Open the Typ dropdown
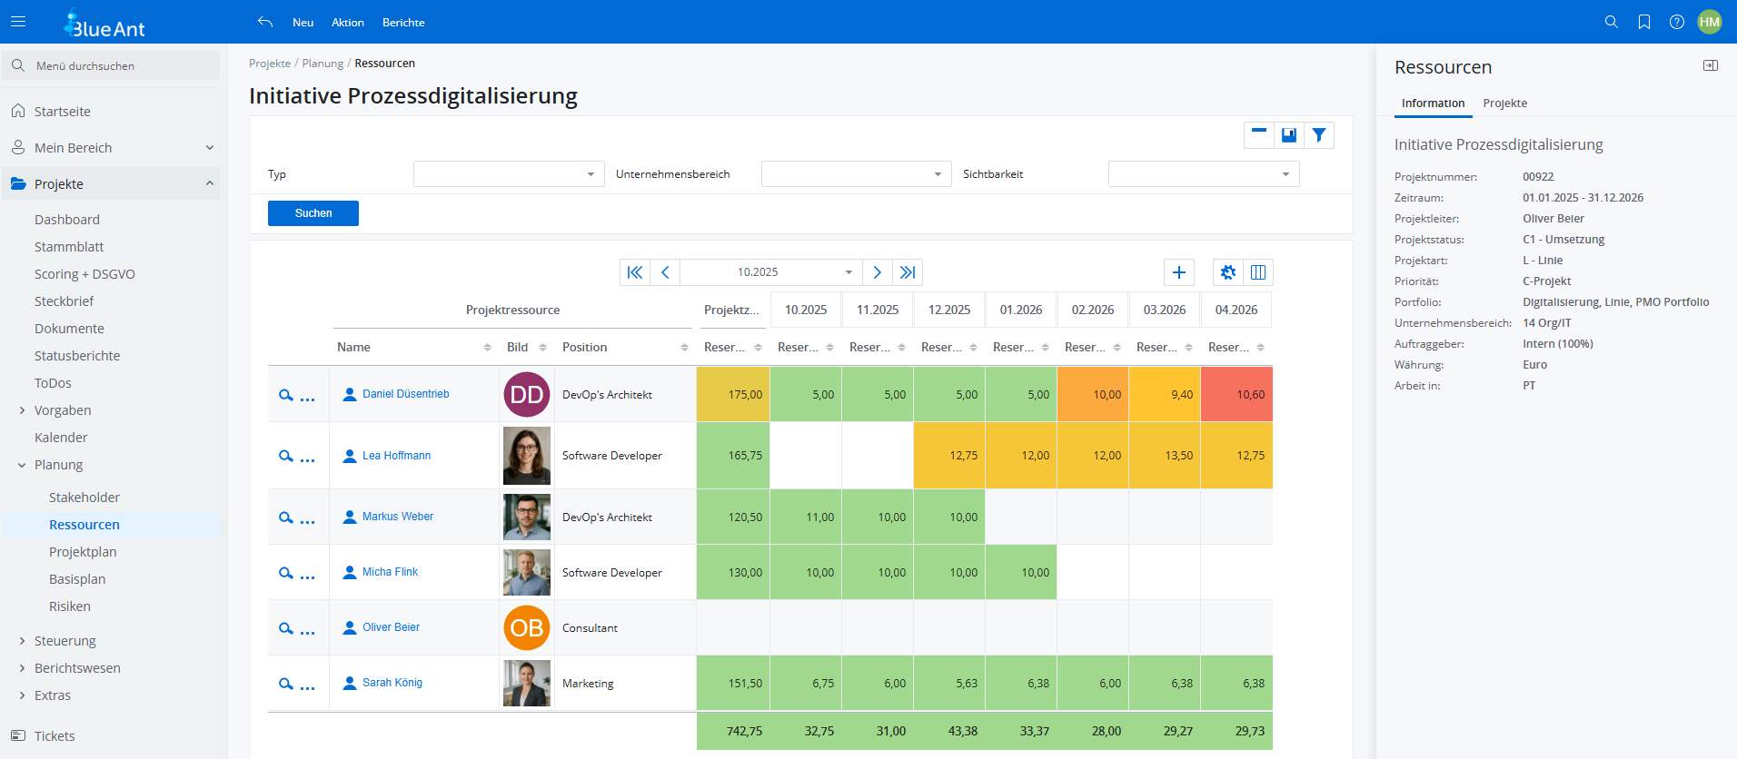The height and width of the screenshot is (759, 1737). [x=508, y=174]
